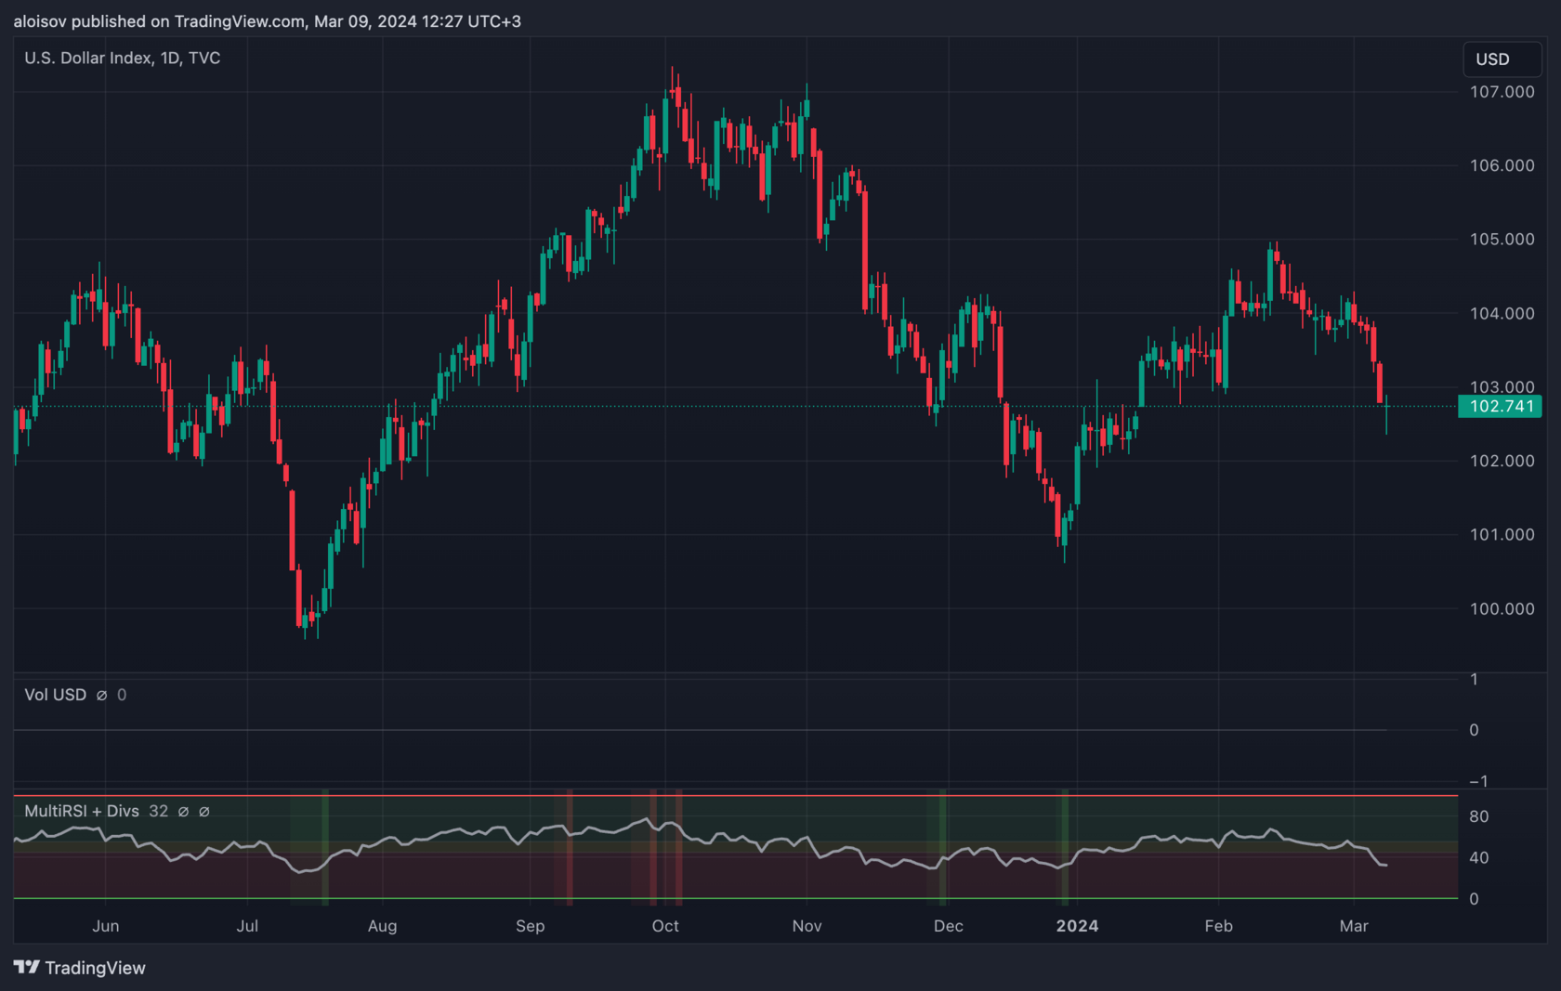
Task: Click the Dec label on the time axis
Action: coord(948,926)
